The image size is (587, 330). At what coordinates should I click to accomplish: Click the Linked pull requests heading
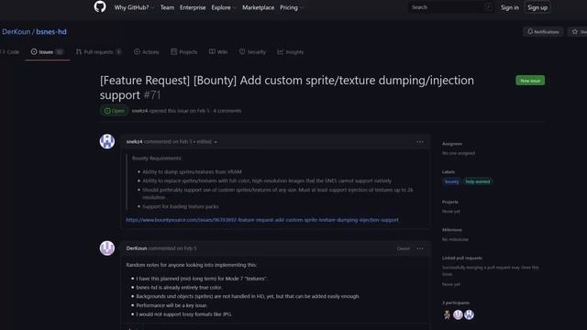tap(462, 258)
